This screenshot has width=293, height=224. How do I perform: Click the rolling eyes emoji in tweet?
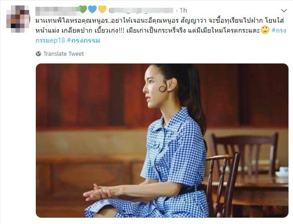pos(265,30)
